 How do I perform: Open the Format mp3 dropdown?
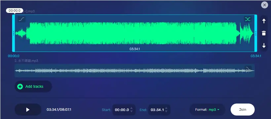click(207, 109)
